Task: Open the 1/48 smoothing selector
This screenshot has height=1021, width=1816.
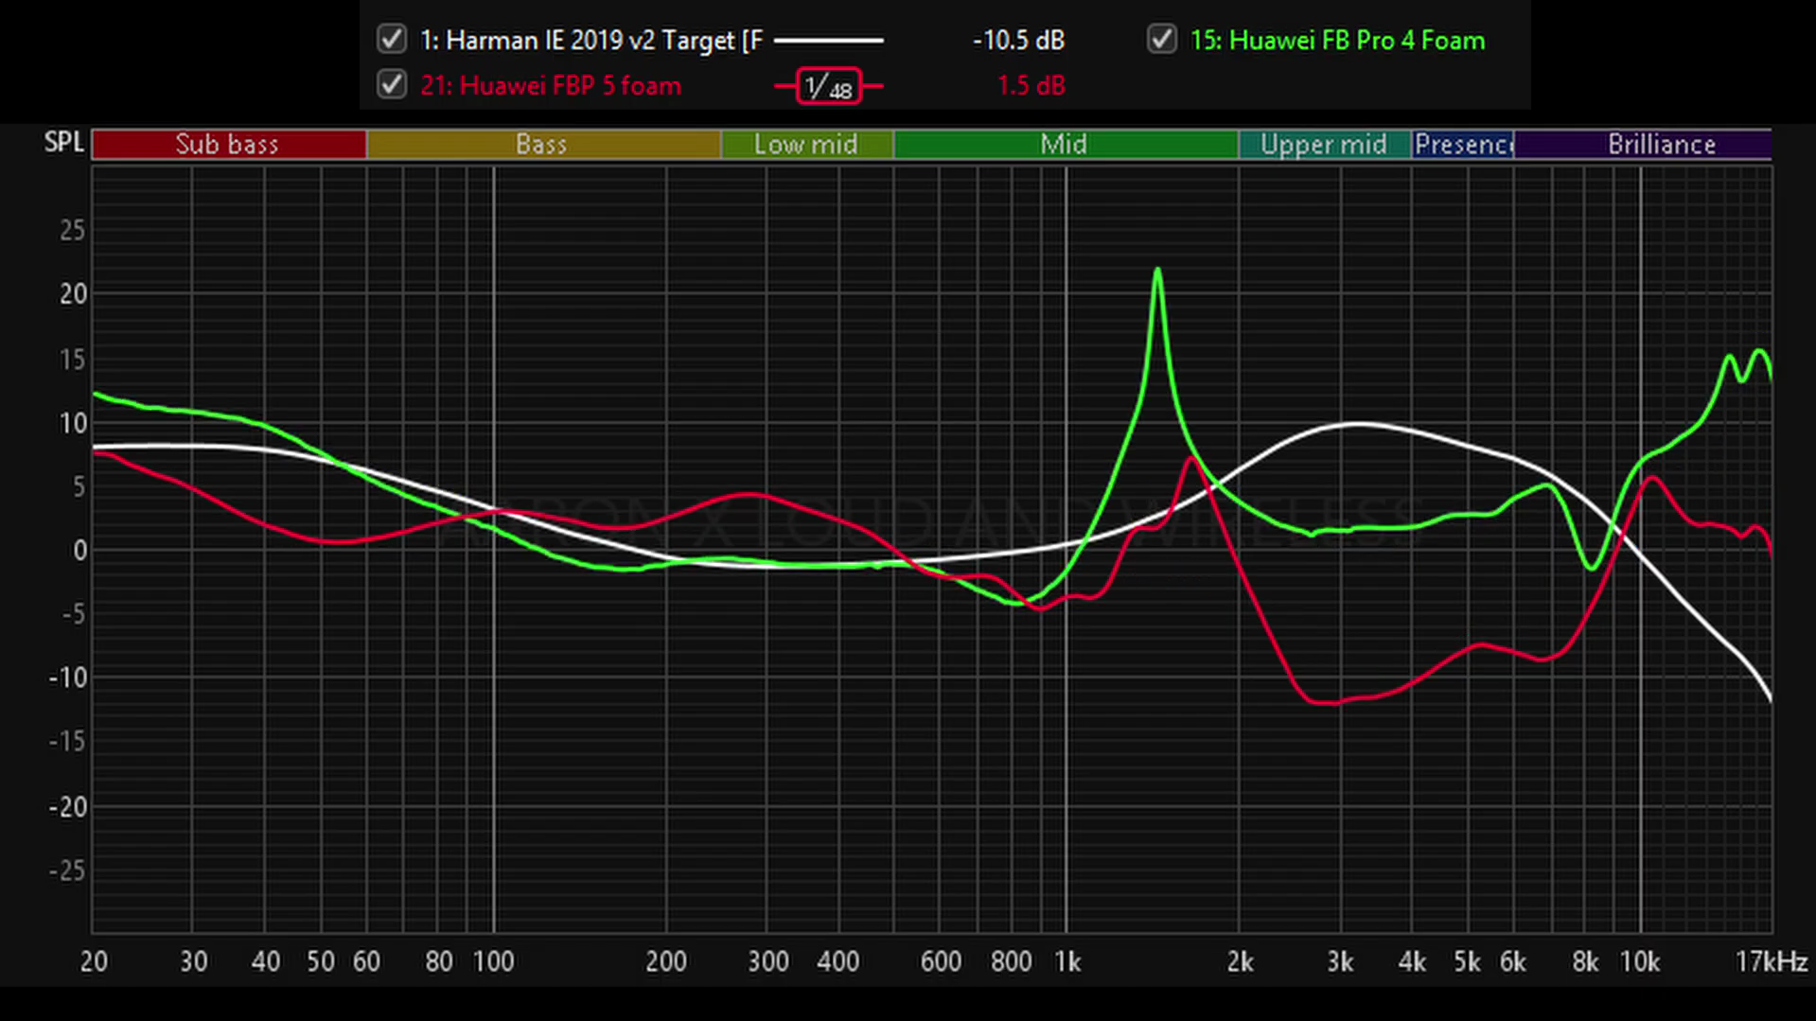Action: [829, 86]
